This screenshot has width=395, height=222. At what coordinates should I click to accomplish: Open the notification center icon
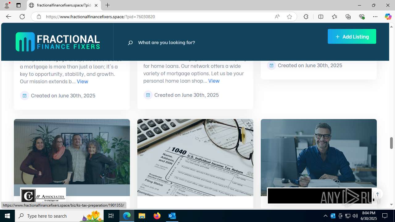point(385,216)
